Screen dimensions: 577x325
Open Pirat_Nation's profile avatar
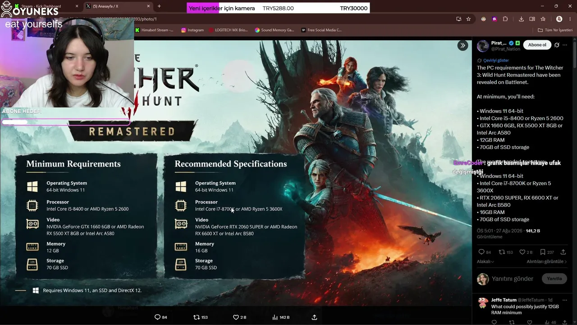tap(483, 46)
